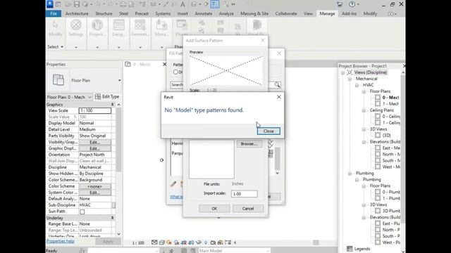
Task: Collapse the Ceiling Plans node in the Project Browser
Action: 364,110
